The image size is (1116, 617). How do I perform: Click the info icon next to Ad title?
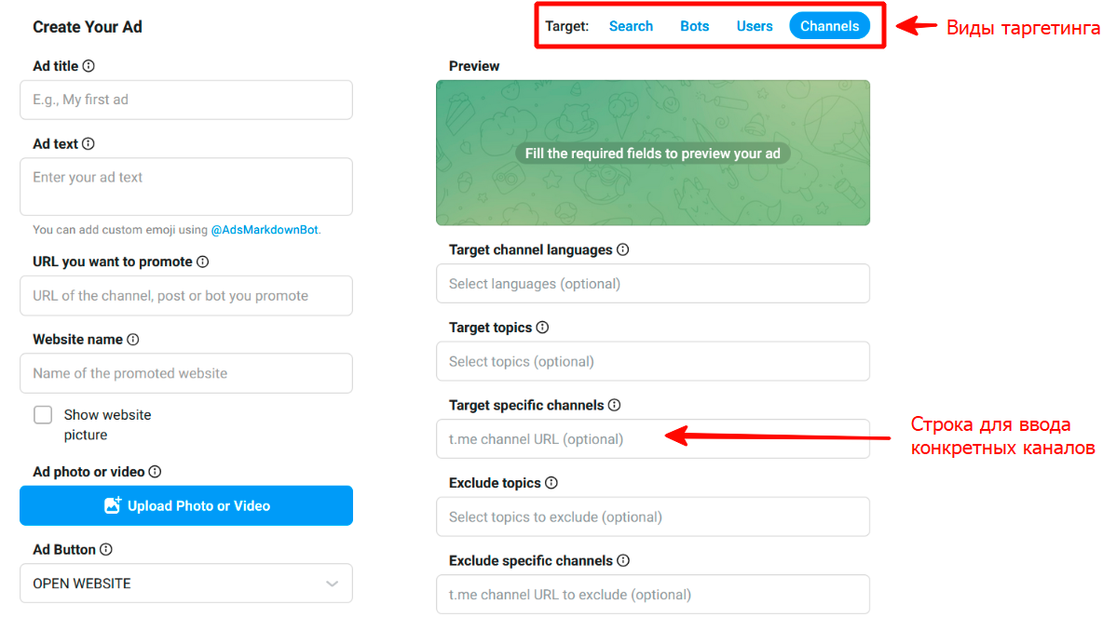tap(88, 66)
